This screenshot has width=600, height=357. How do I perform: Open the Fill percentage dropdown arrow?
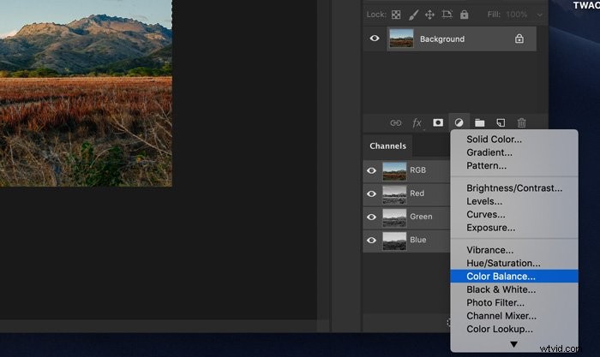pos(539,15)
